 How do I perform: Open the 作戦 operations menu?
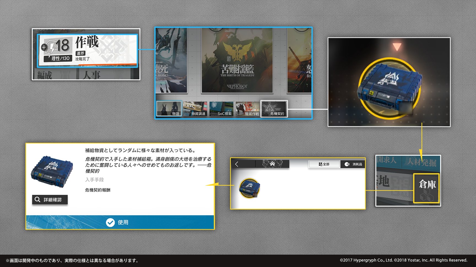tap(87, 51)
